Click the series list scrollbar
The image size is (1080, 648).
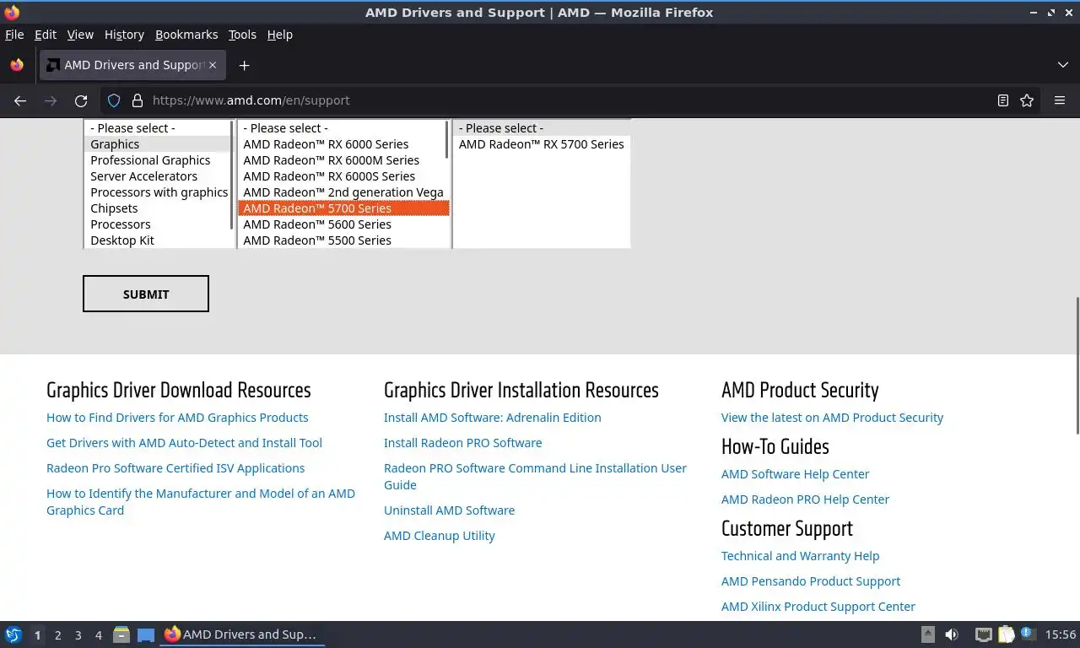tap(447, 139)
